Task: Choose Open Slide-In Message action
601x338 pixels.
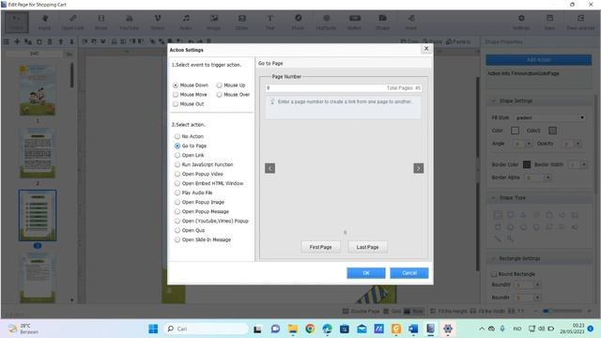Action: coord(177,239)
